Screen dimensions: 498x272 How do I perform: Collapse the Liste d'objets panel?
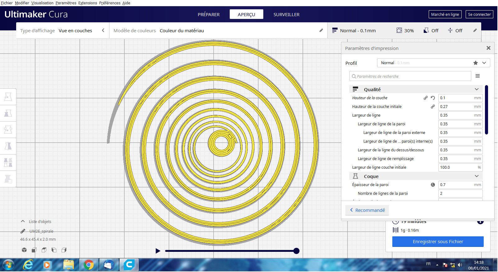click(x=23, y=221)
